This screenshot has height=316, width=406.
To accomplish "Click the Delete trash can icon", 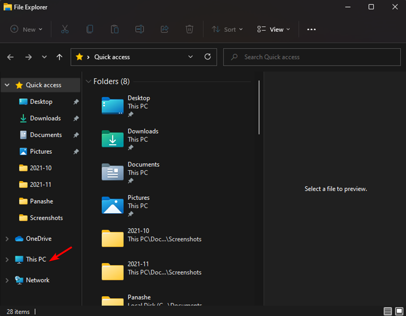I will (x=189, y=29).
